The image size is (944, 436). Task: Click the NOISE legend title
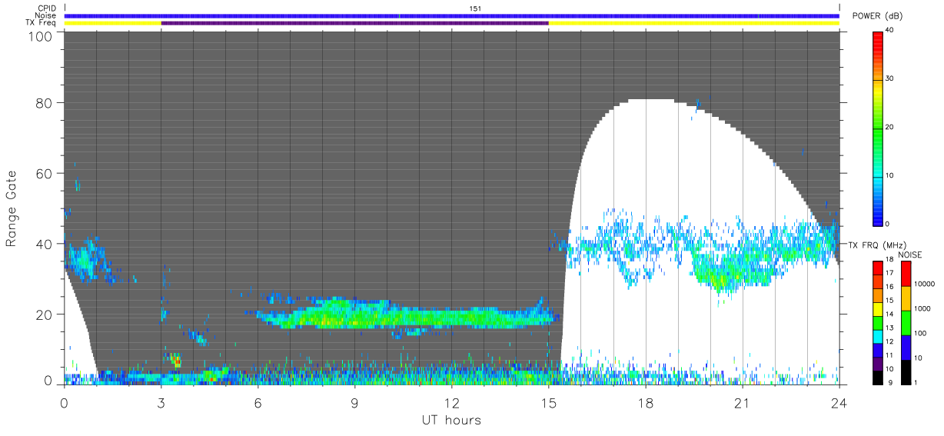[910, 255]
